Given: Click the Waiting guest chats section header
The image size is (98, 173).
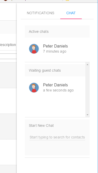Looking at the screenshot, I should [55, 70].
